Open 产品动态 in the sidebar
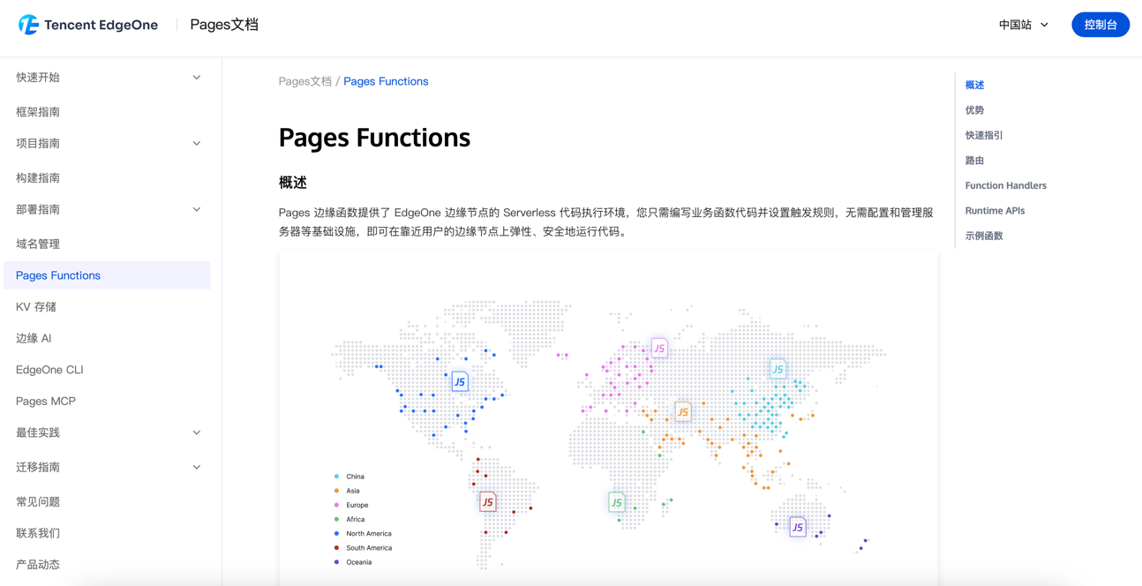The height and width of the screenshot is (586, 1142). [x=38, y=564]
